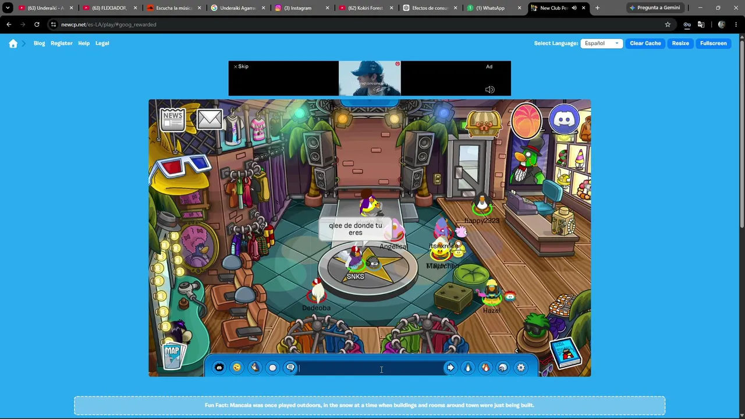Open the Help link
This screenshot has height=419, width=745.
coord(84,43)
